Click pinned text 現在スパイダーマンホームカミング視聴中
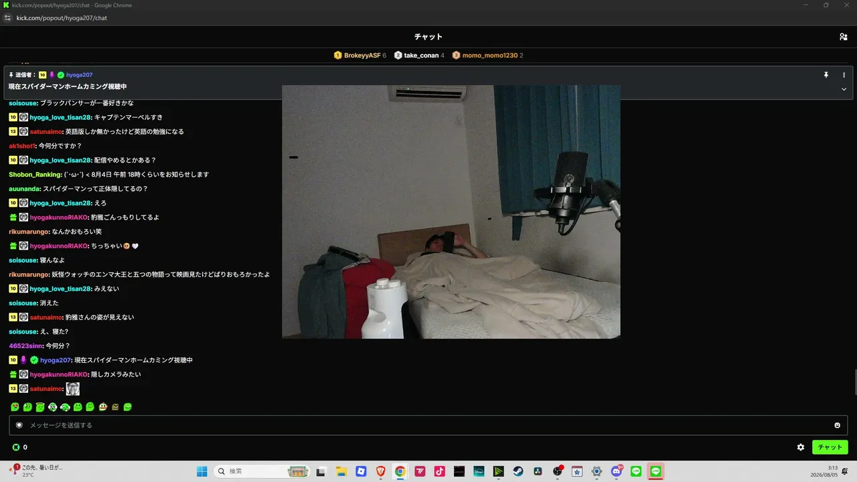This screenshot has width=857, height=482. (68, 87)
